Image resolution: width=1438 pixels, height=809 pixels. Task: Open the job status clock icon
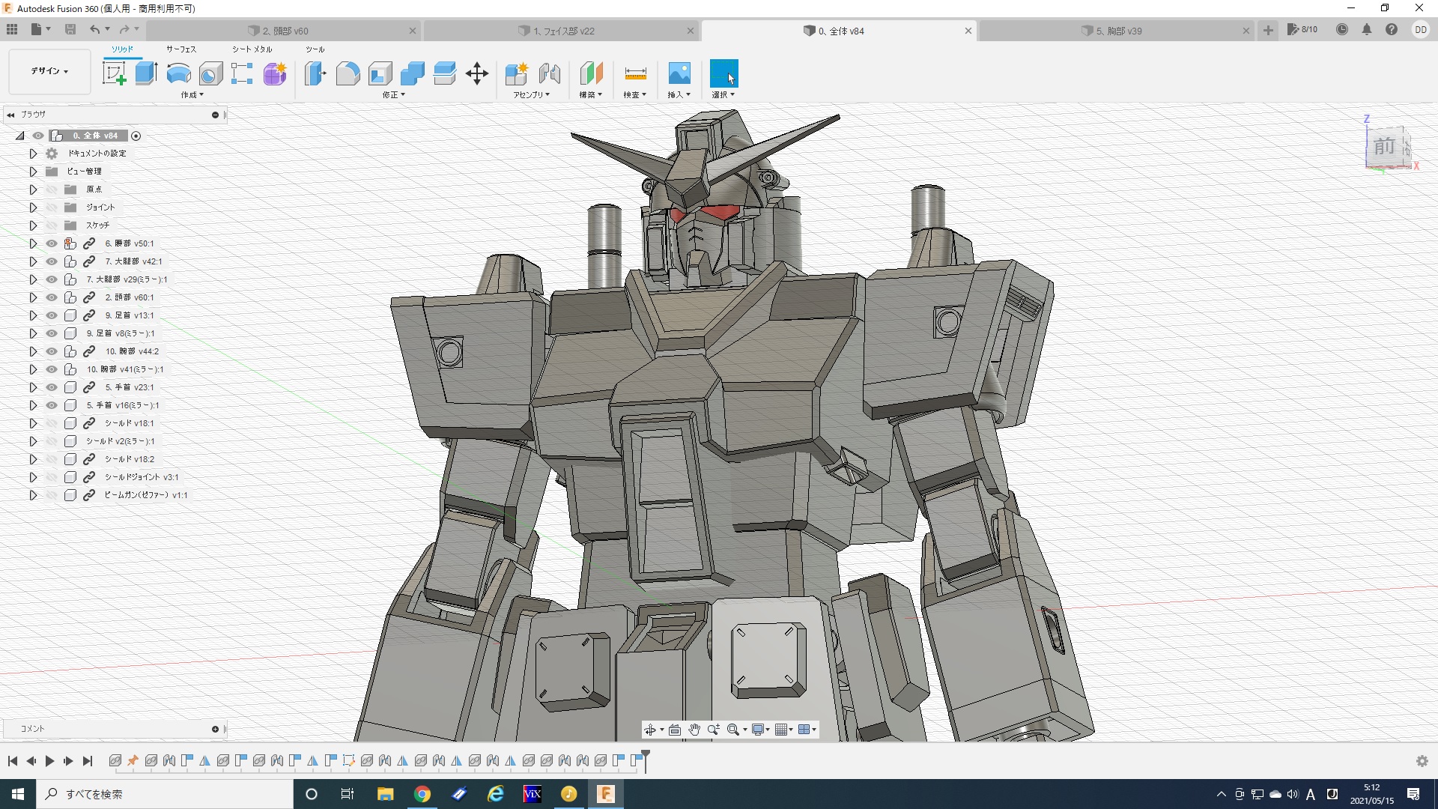[1342, 30]
